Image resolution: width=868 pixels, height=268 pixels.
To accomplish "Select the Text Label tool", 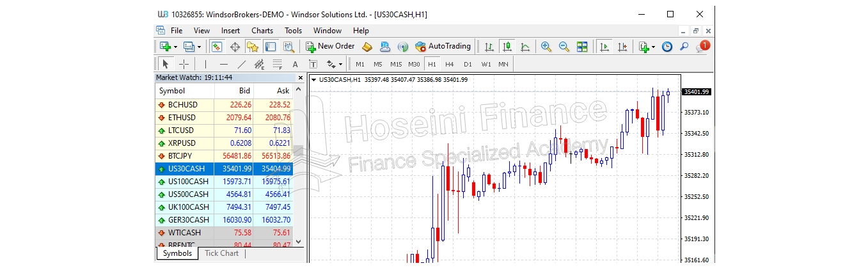I will click(x=313, y=64).
